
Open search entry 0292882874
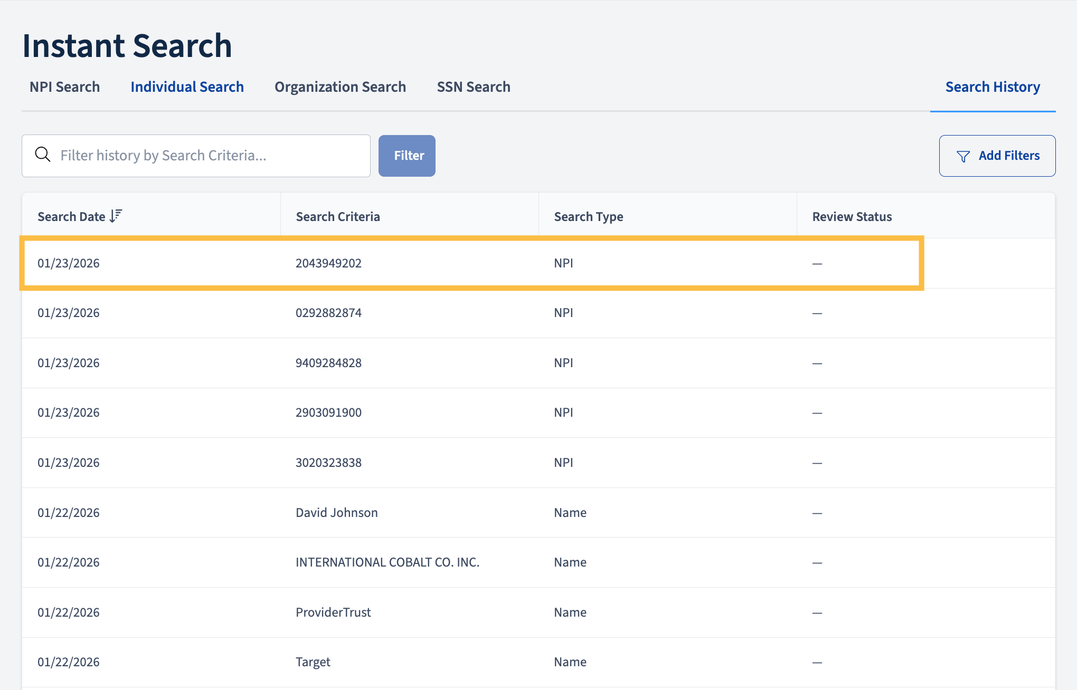click(538, 313)
